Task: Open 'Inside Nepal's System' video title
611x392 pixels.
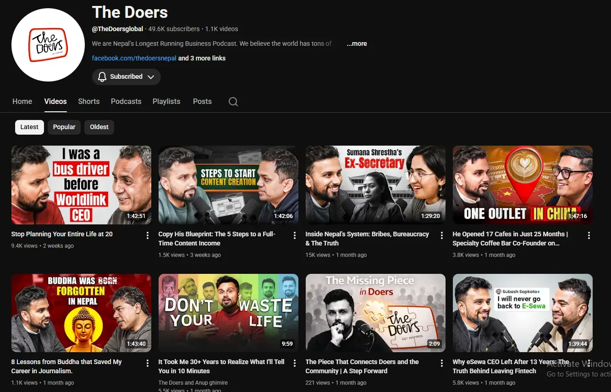Action: [367, 239]
